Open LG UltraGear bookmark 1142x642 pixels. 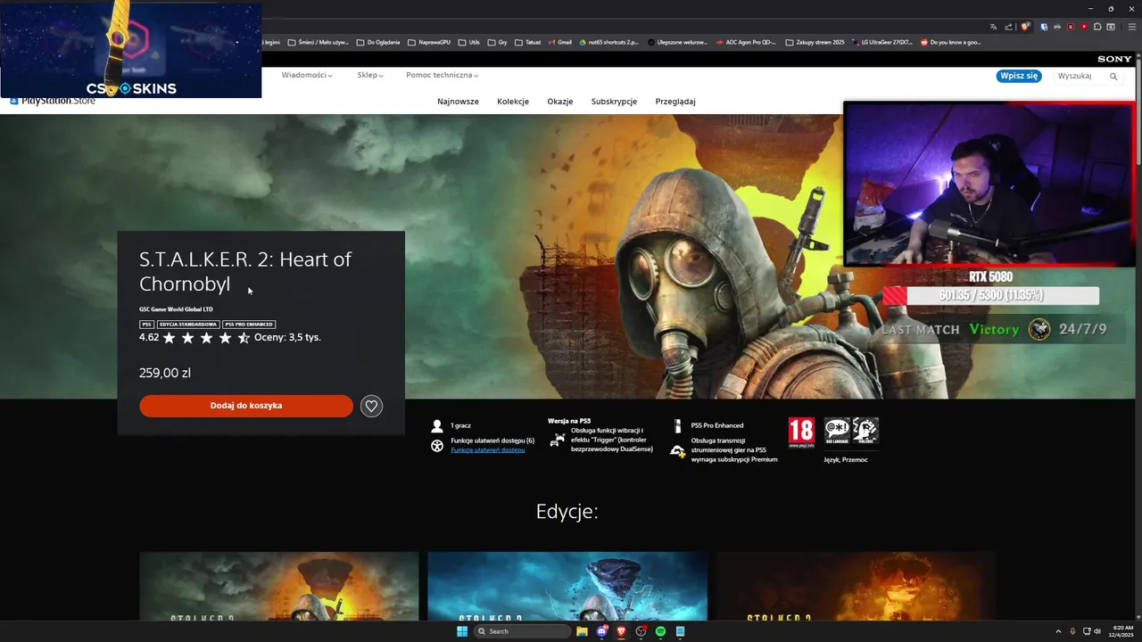(882, 42)
